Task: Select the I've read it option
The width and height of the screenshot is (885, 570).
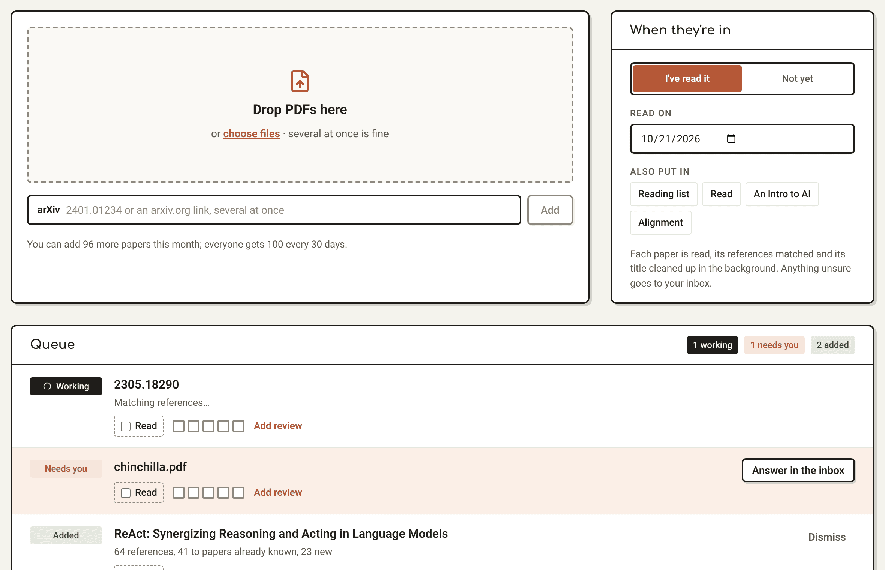Action: click(687, 79)
